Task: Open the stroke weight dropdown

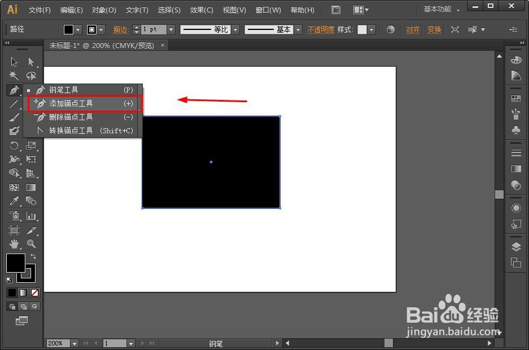Action: click(171, 30)
